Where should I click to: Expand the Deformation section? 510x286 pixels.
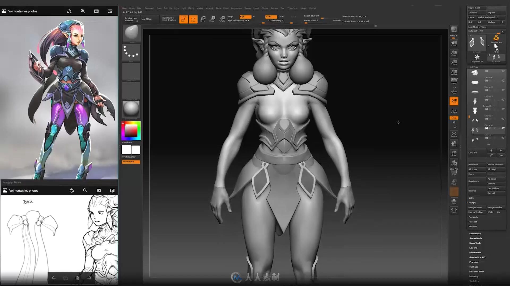(x=477, y=272)
